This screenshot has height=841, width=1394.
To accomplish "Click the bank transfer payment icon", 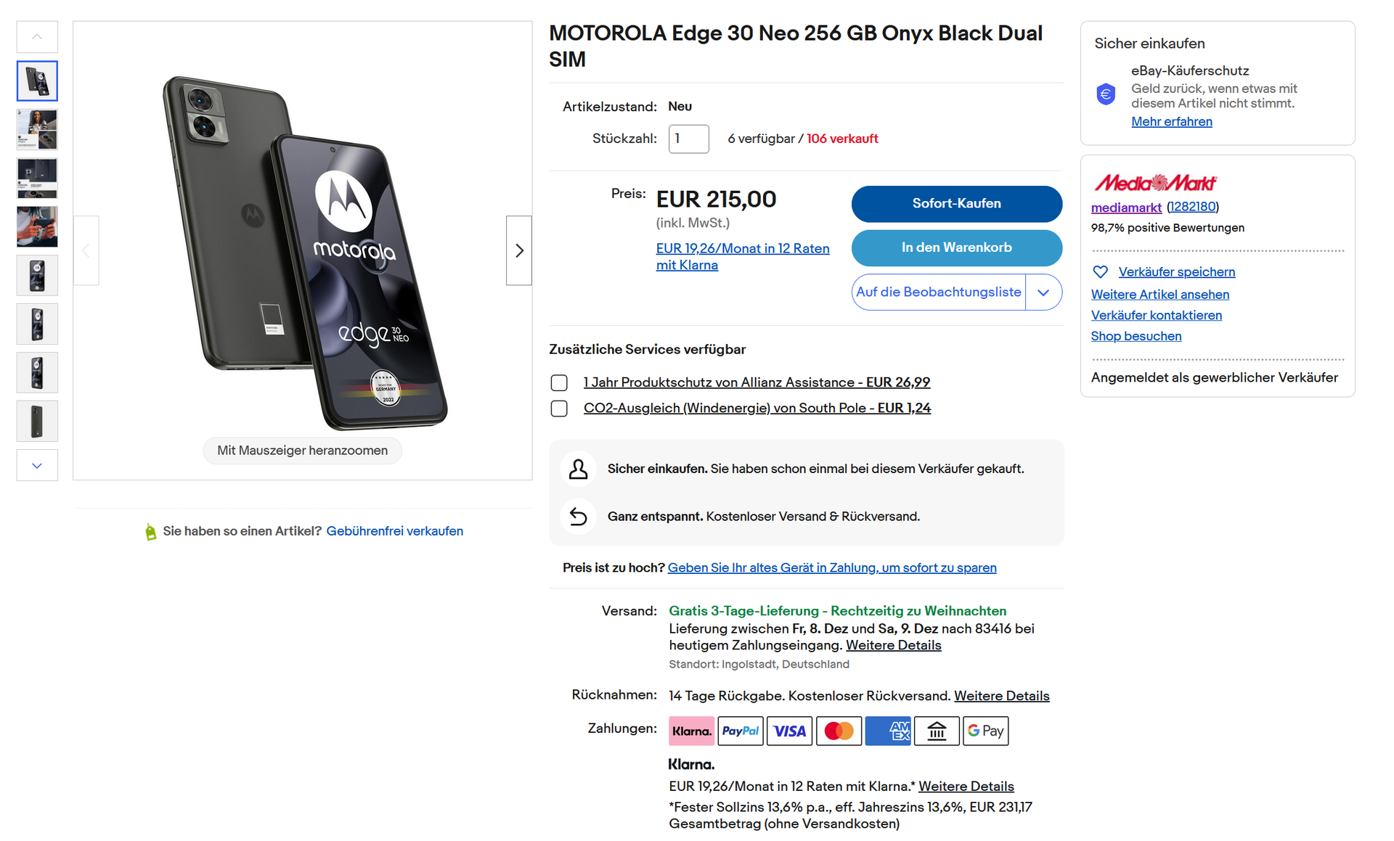I will point(937,731).
